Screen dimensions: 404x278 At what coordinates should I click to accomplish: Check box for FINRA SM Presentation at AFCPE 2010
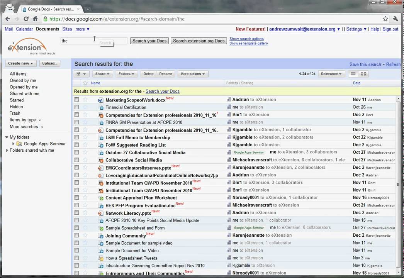(x=76, y=122)
